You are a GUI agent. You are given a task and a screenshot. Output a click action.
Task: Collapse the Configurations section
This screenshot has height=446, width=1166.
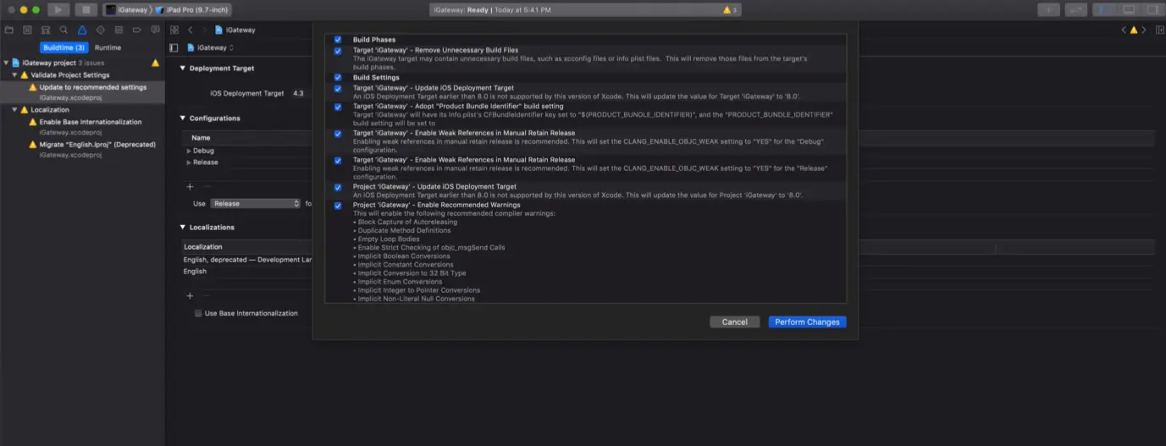pos(183,118)
